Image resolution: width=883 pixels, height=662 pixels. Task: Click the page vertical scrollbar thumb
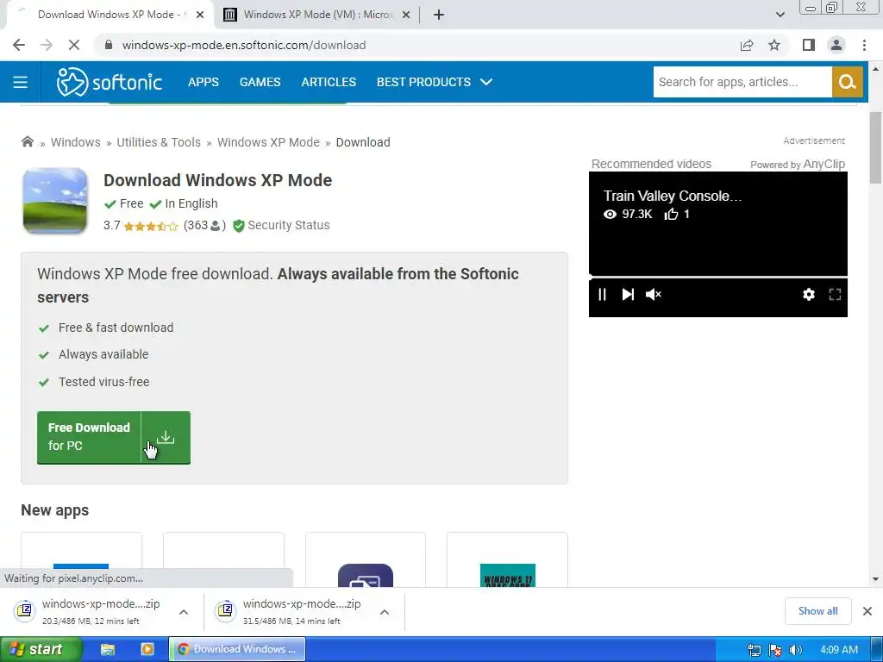point(875,147)
